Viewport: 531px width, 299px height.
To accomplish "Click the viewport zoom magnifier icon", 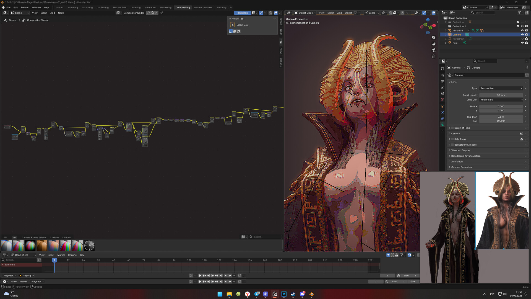I will pos(434,38).
